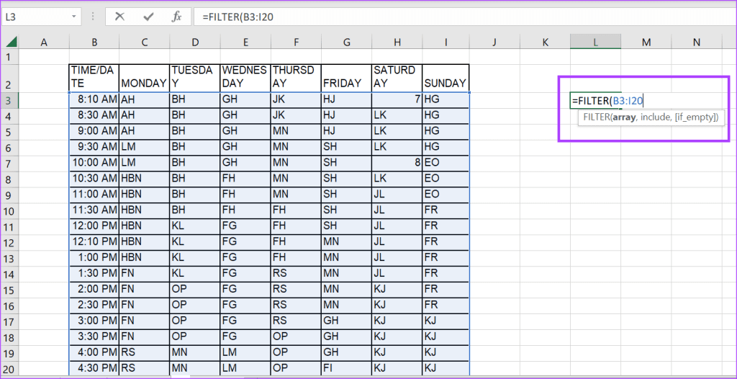
Task: Open Insert Function fx dialog
Action: [x=176, y=17]
